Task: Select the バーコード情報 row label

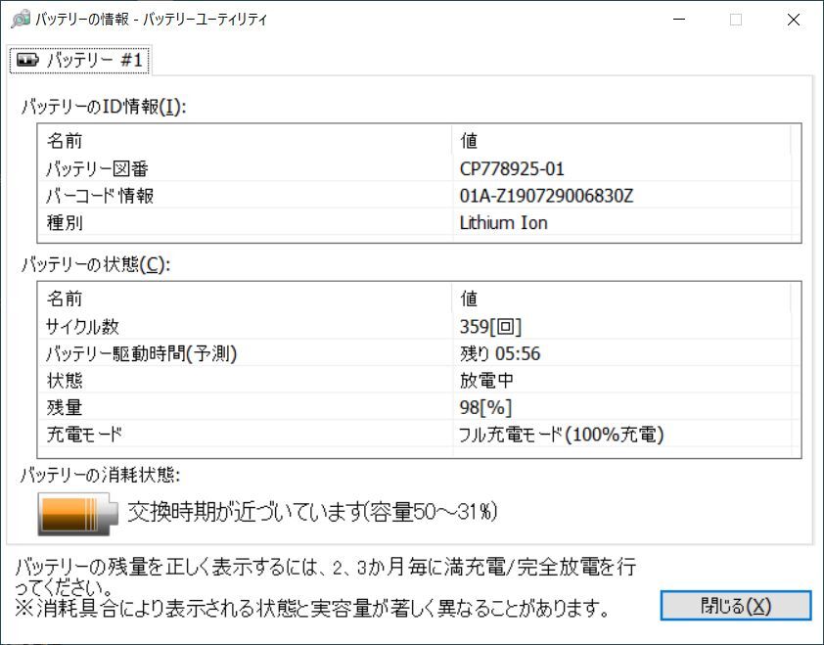Action: (100, 196)
